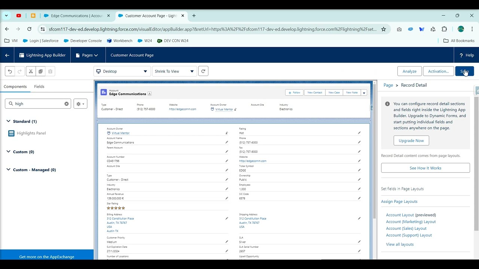This screenshot has width=479, height=269.
Task: Click the Save button
Action: click(x=464, y=71)
